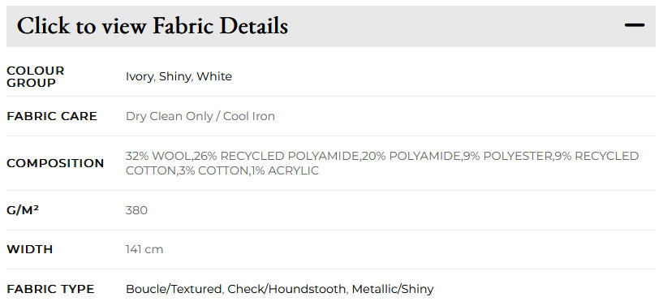Open the Check/Houndstooth fabric type link
663x306 pixels.
click(x=286, y=289)
